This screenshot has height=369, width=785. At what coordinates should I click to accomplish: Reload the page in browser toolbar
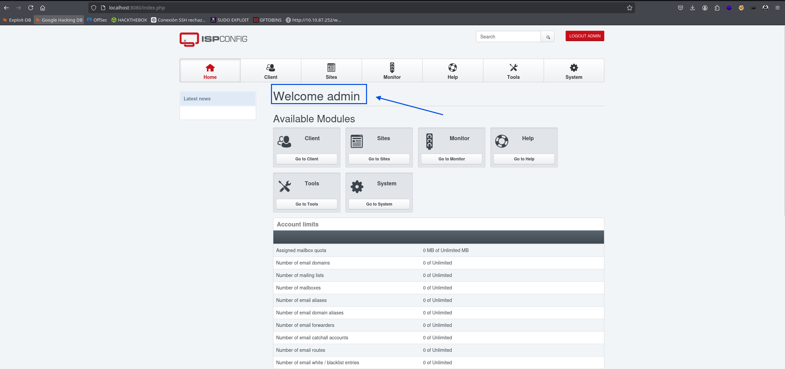tap(31, 8)
